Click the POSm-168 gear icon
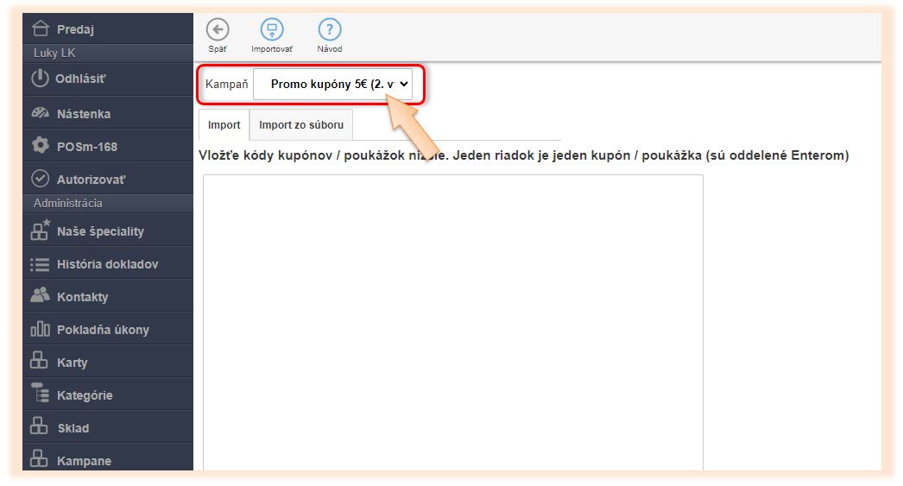Image resolution: width=903 pixels, height=486 pixels. pos(40,146)
